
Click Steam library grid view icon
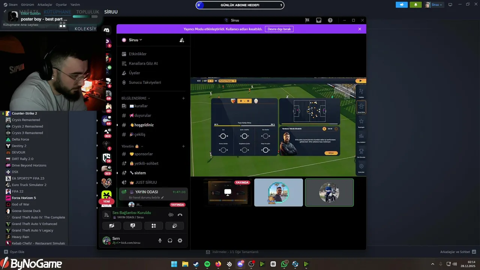click(x=63, y=25)
